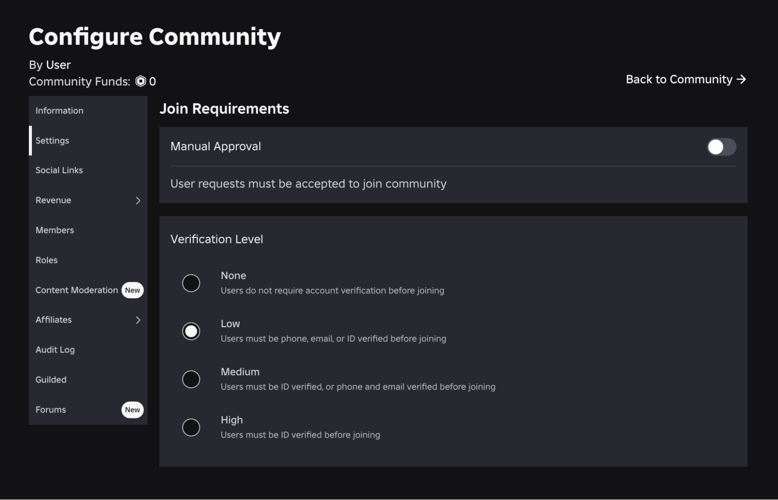Open the Content Moderation section
Viewport: 778px width, 500px height.
pyautogui.click(x=77, y=290)
